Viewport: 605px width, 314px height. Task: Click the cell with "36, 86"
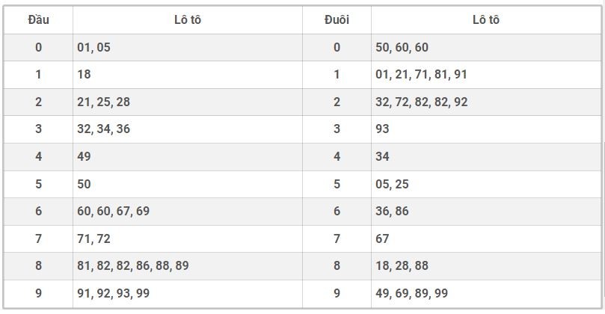coord(392,211)
